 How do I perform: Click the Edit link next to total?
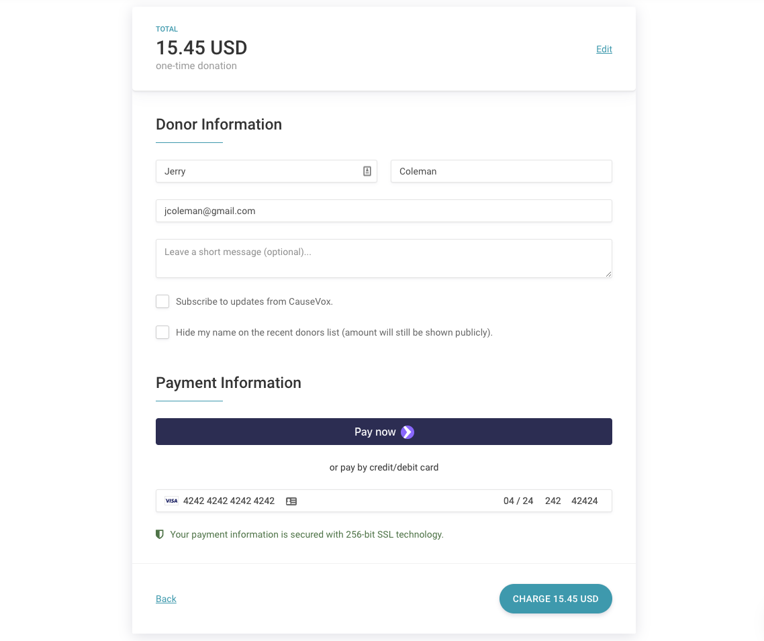tap(604, 49)
